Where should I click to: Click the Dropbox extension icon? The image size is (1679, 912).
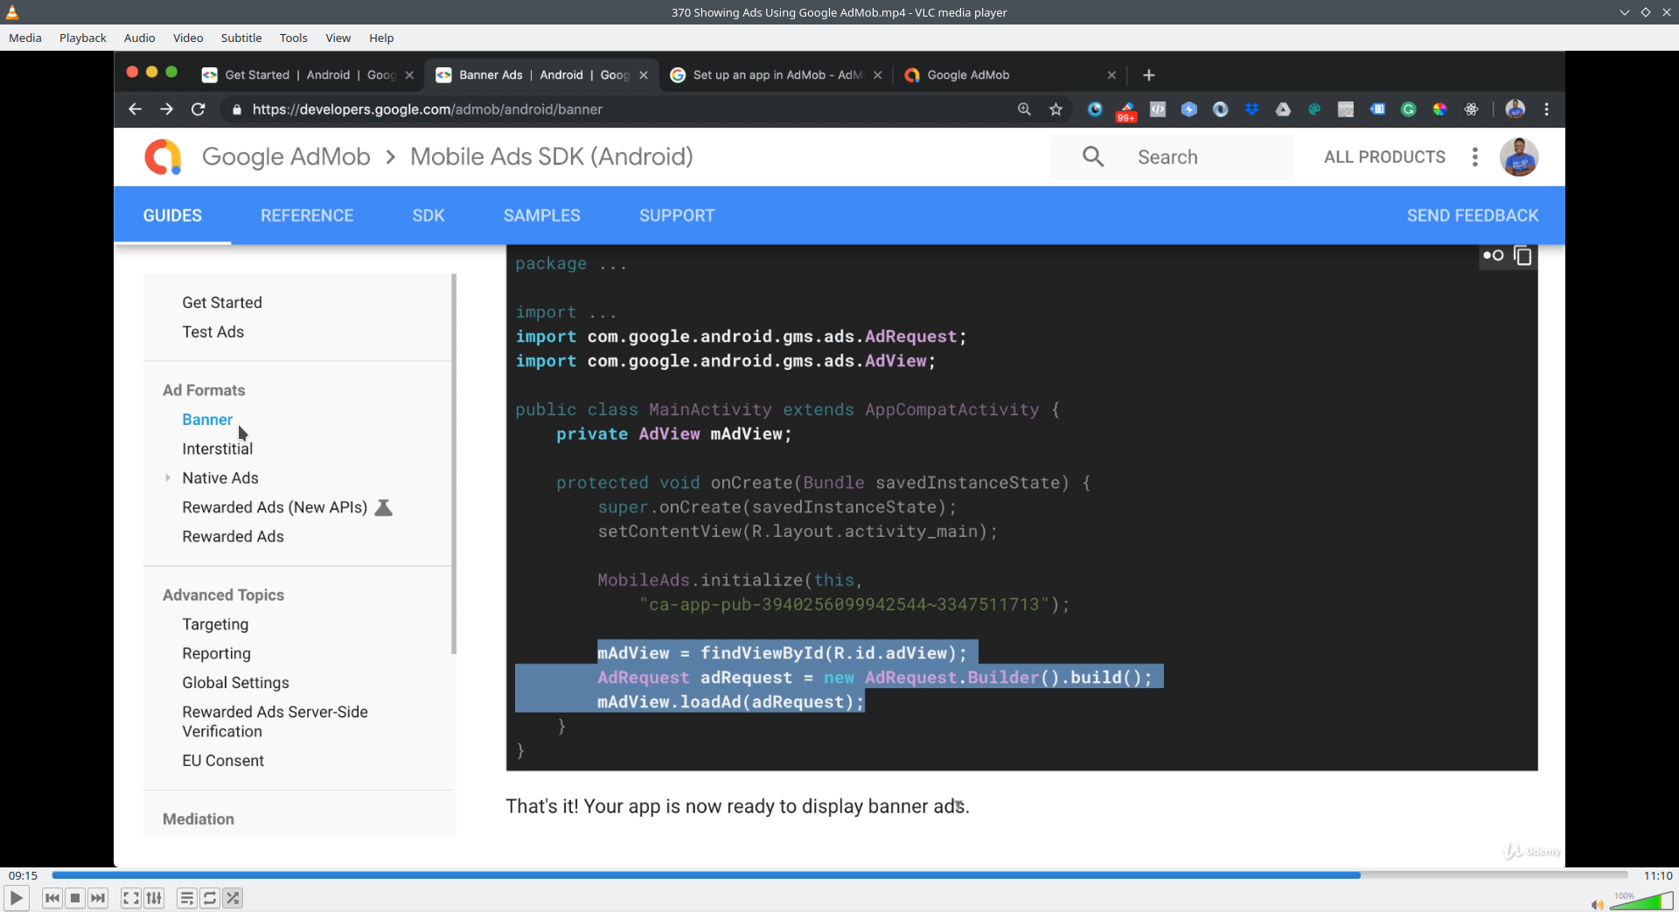(x=1252, y=109)
